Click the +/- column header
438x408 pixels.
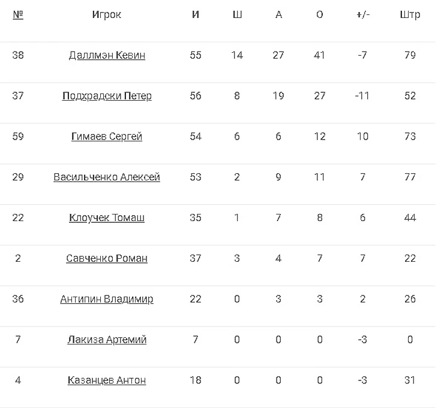[x=362, y=15]
